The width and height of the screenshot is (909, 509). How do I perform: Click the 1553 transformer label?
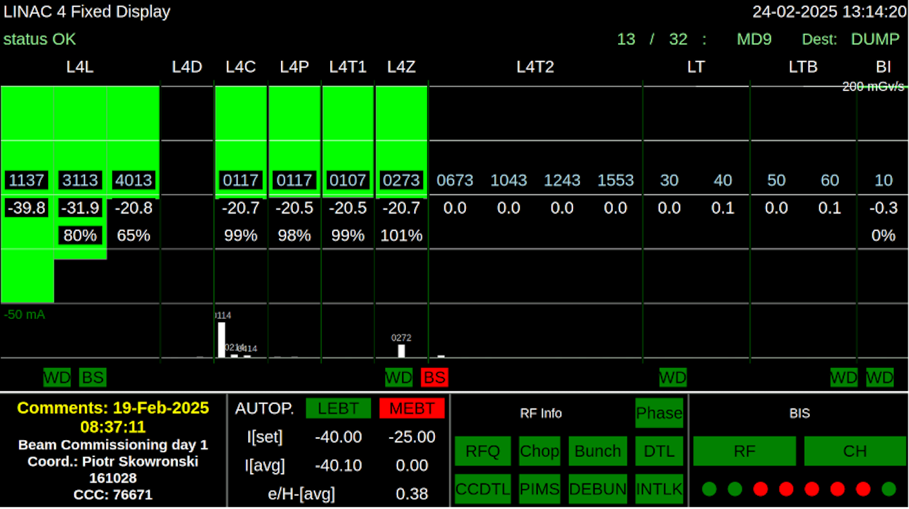pyautogui.click(x=616, y=180)
